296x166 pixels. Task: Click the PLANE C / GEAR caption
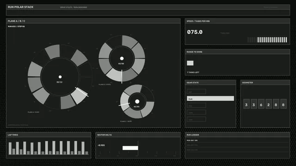126,121
